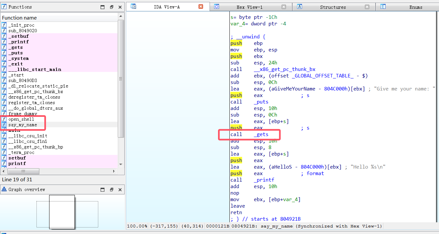The image size is (439, 234).
Task: Click the function icon beside _system
Action: [4, 58]
